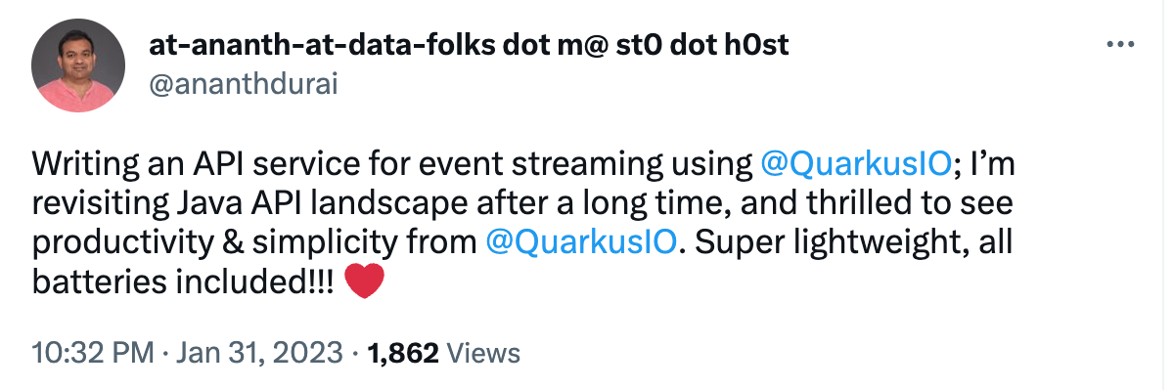The height and width of the screenshot is (390, 1174).
Task: Click the text 'batteries included!!!'
Action: 184,282
